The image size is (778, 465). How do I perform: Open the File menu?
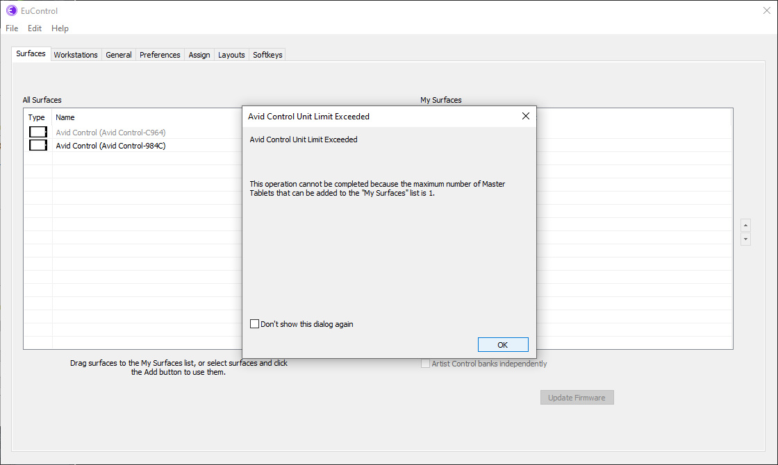pyautogui.click(x=12, y=28)
